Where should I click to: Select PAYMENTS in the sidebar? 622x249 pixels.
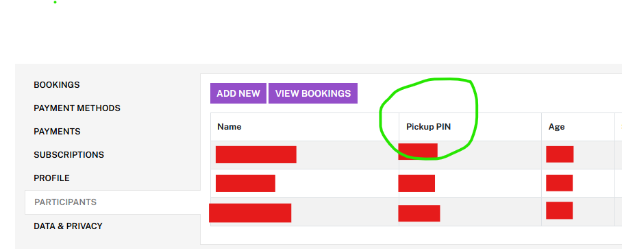coord(57,132)
